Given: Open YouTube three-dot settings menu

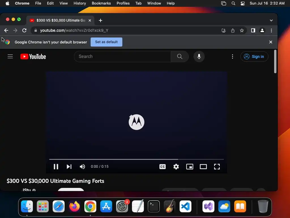Looking at the screenshot, I should click(233, 56).
